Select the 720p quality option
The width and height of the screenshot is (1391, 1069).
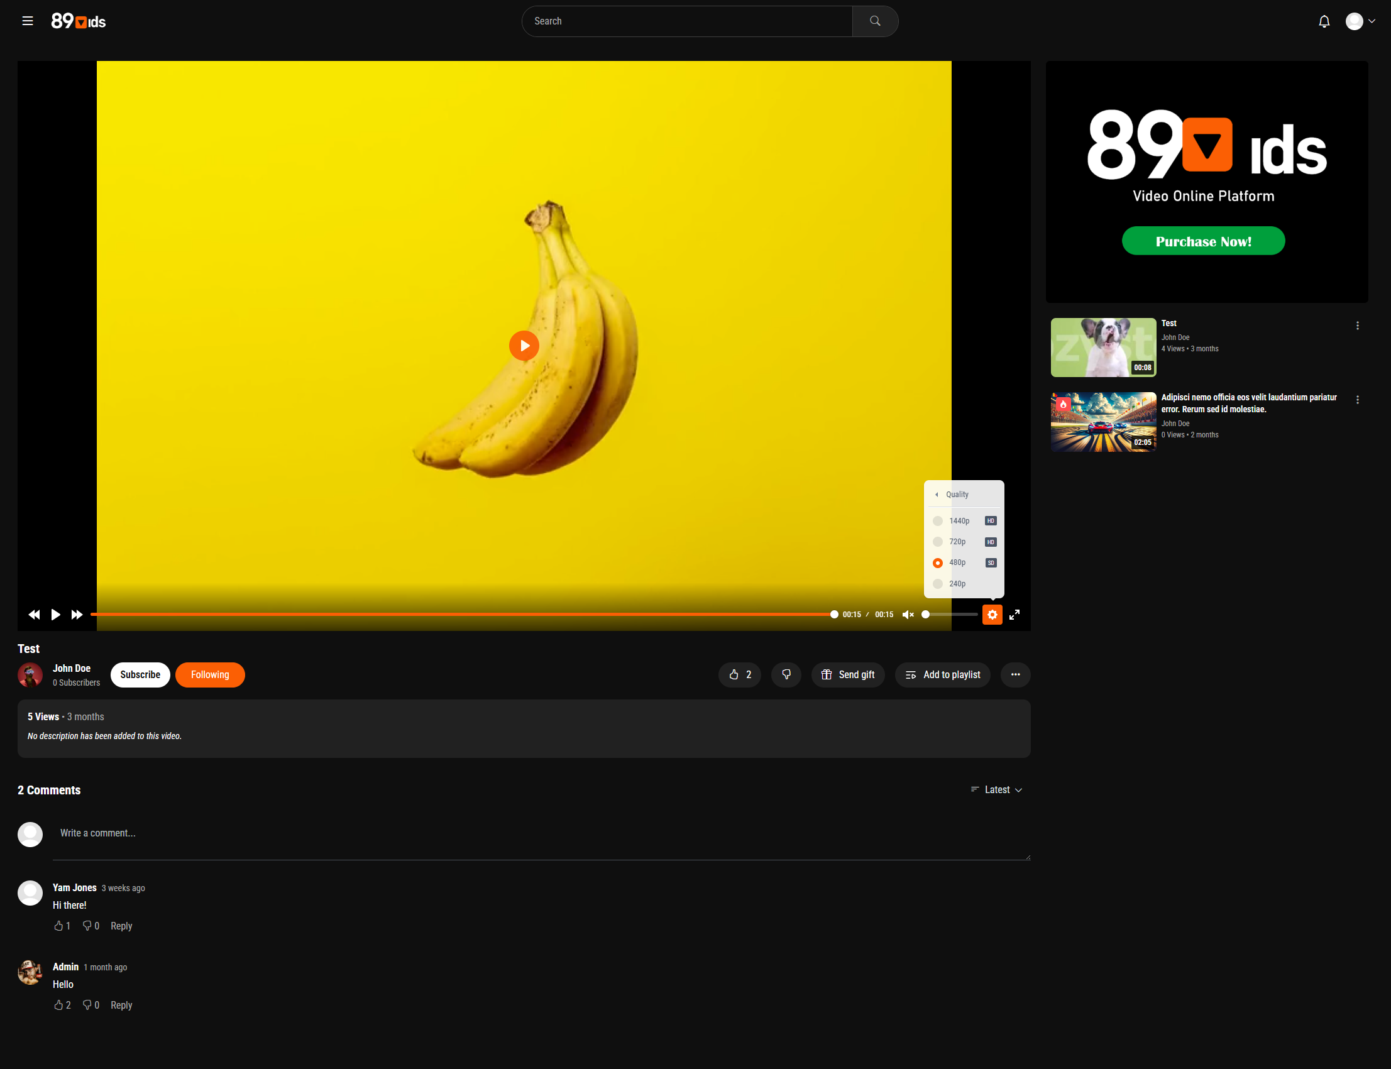click(x=957, y=542)
